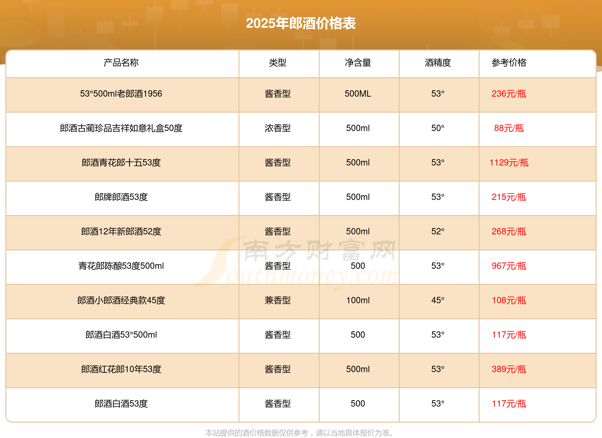Click the 500ML volume cell

click(358, 94)
